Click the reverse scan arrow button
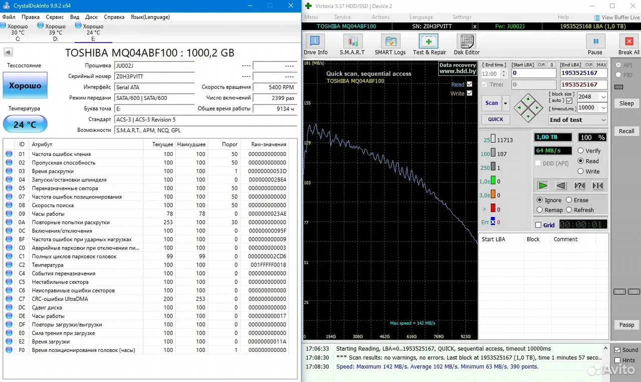 (561, 185)
